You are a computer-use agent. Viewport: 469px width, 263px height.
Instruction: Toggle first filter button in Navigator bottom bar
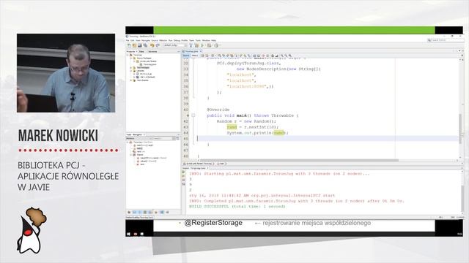[x=129, y=212]
